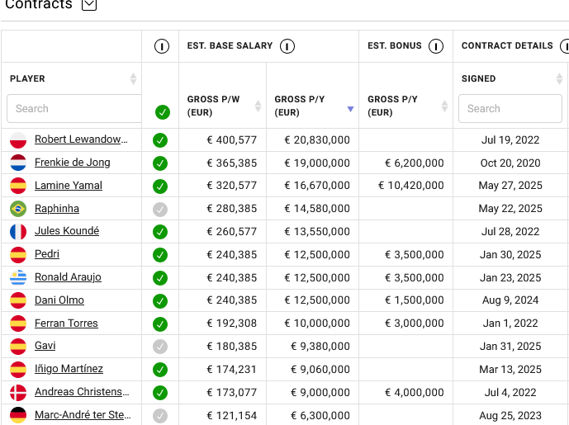
Task: Sort by Signed date column
Action: (x=559, y=78)
